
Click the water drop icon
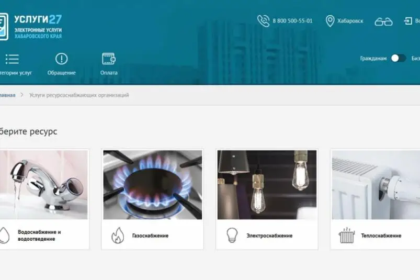(x=4, y=235)
